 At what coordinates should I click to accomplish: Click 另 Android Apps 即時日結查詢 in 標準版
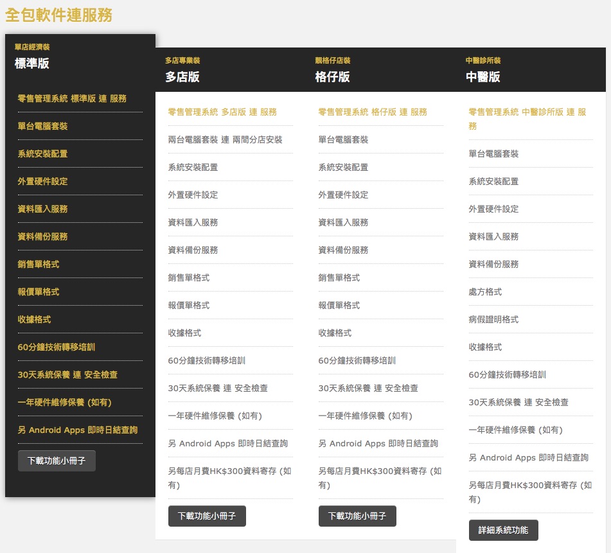(x=78, y=430)
